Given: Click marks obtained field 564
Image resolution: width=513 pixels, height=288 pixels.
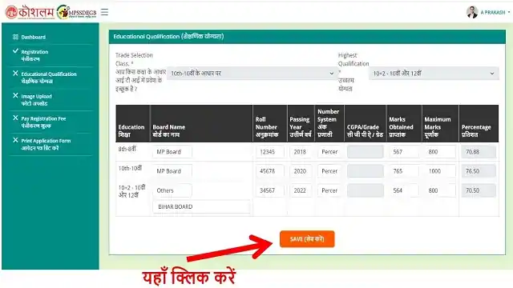Looking at the screenshot, I should (404, 190).
